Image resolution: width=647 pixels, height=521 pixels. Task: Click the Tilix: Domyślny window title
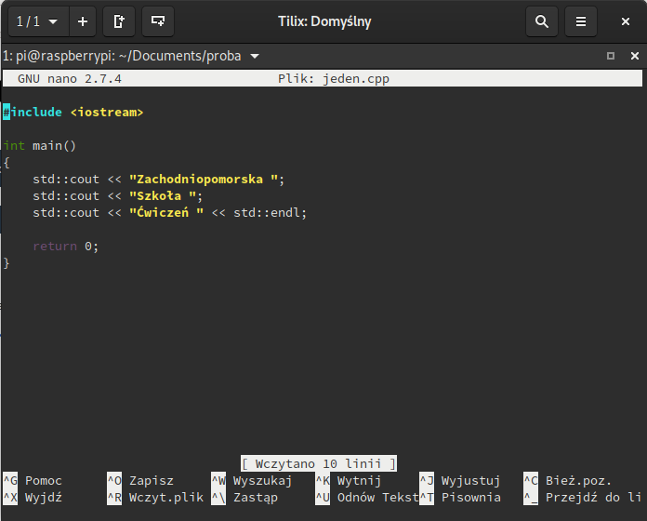[x=324, y=21]
